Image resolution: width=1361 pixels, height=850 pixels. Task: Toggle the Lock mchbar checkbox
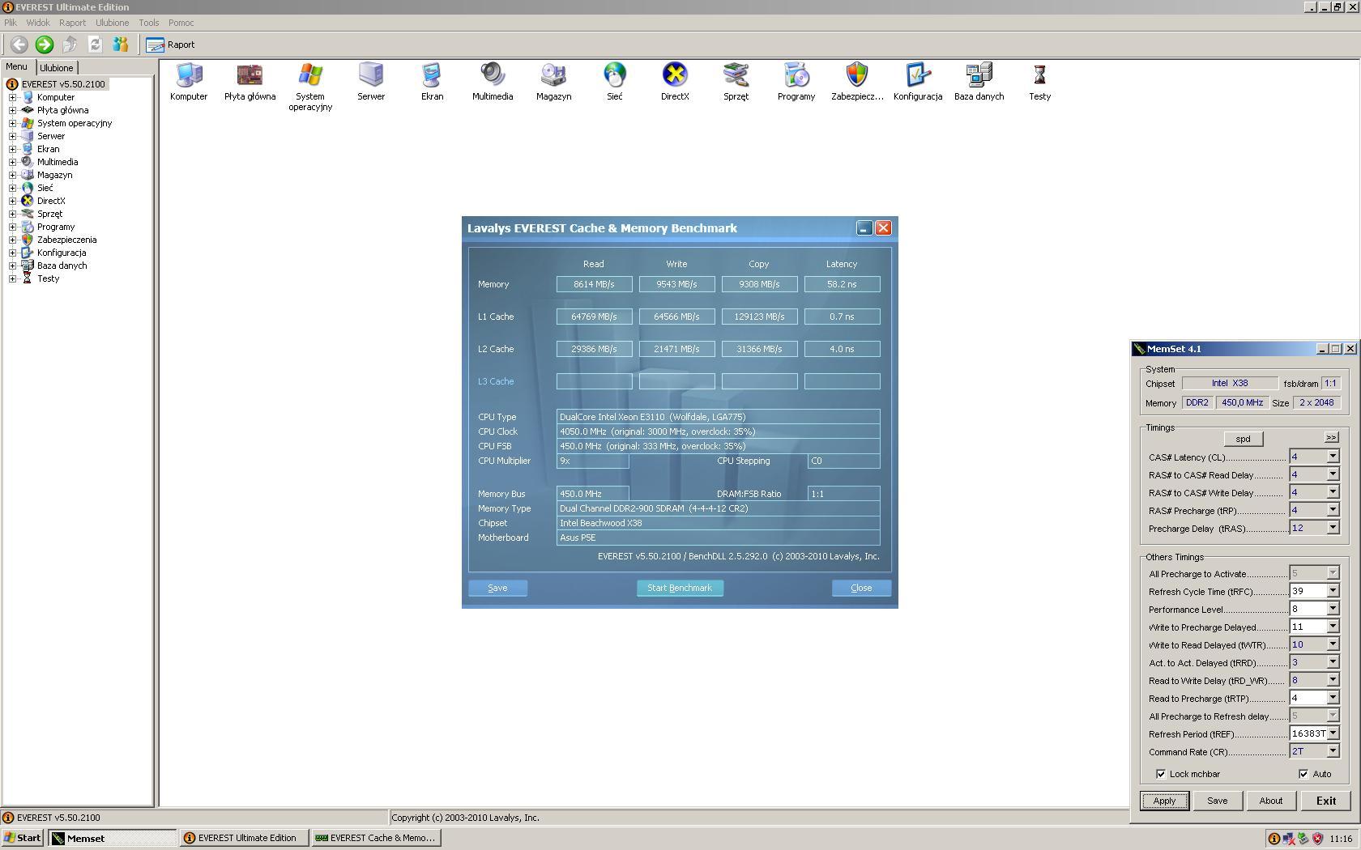pos(1161,774)
